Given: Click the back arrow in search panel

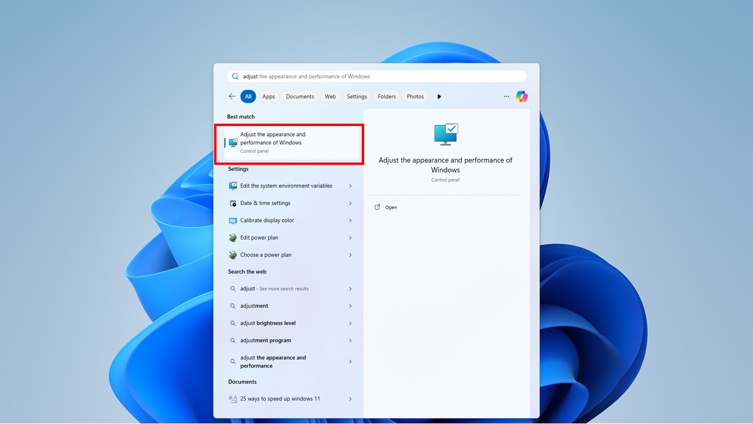Looking at the screenshot, I should click(x=232, y=97).
